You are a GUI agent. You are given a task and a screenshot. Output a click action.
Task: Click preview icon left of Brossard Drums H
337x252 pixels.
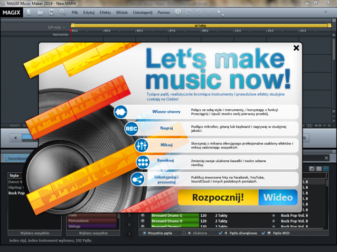[142, 221]
